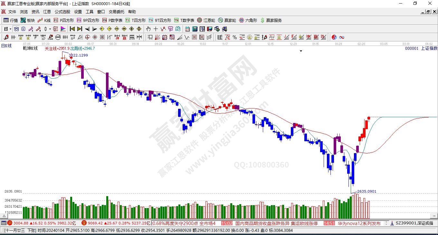Click the calendar icon showing 21
Screen dimensions: 438x235
tap(187, 29)
